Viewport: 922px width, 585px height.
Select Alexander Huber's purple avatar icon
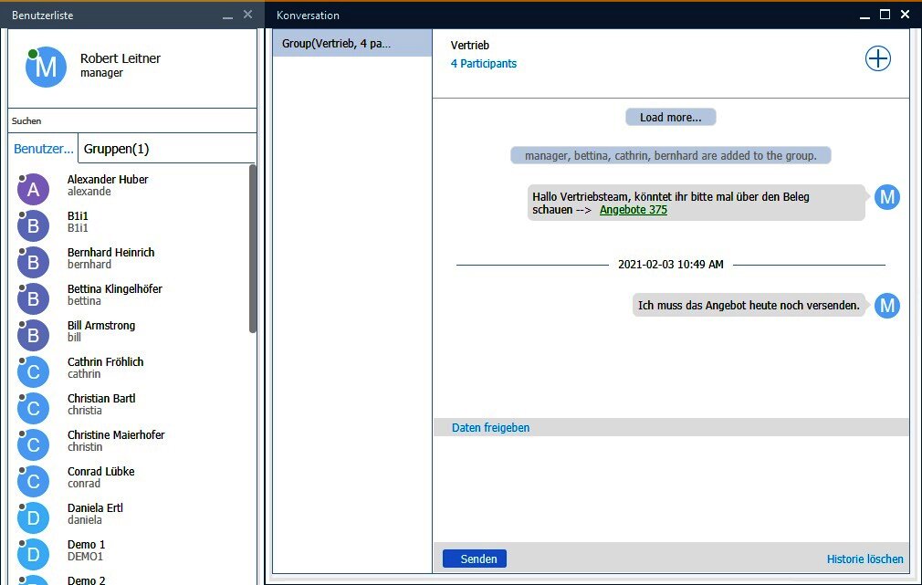pos(34,189)
